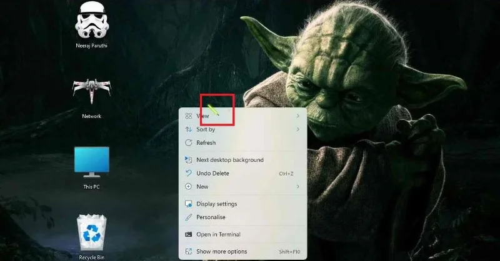The image size is (500, 261).
Task: Expand the View submenu chevron
Action: [298, 116]
